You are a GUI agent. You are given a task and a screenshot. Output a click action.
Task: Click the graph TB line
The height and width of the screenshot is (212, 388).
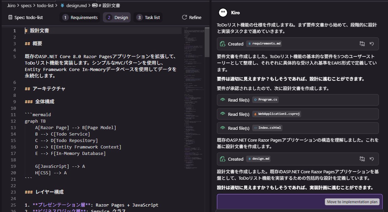click(x=35, y=121)
